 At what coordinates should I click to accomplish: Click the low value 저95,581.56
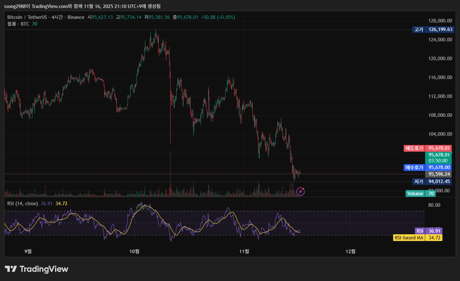[157, 17]
